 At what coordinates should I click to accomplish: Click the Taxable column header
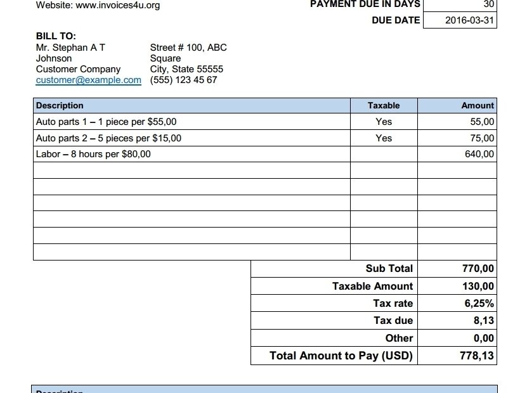[x=384, y=105]
